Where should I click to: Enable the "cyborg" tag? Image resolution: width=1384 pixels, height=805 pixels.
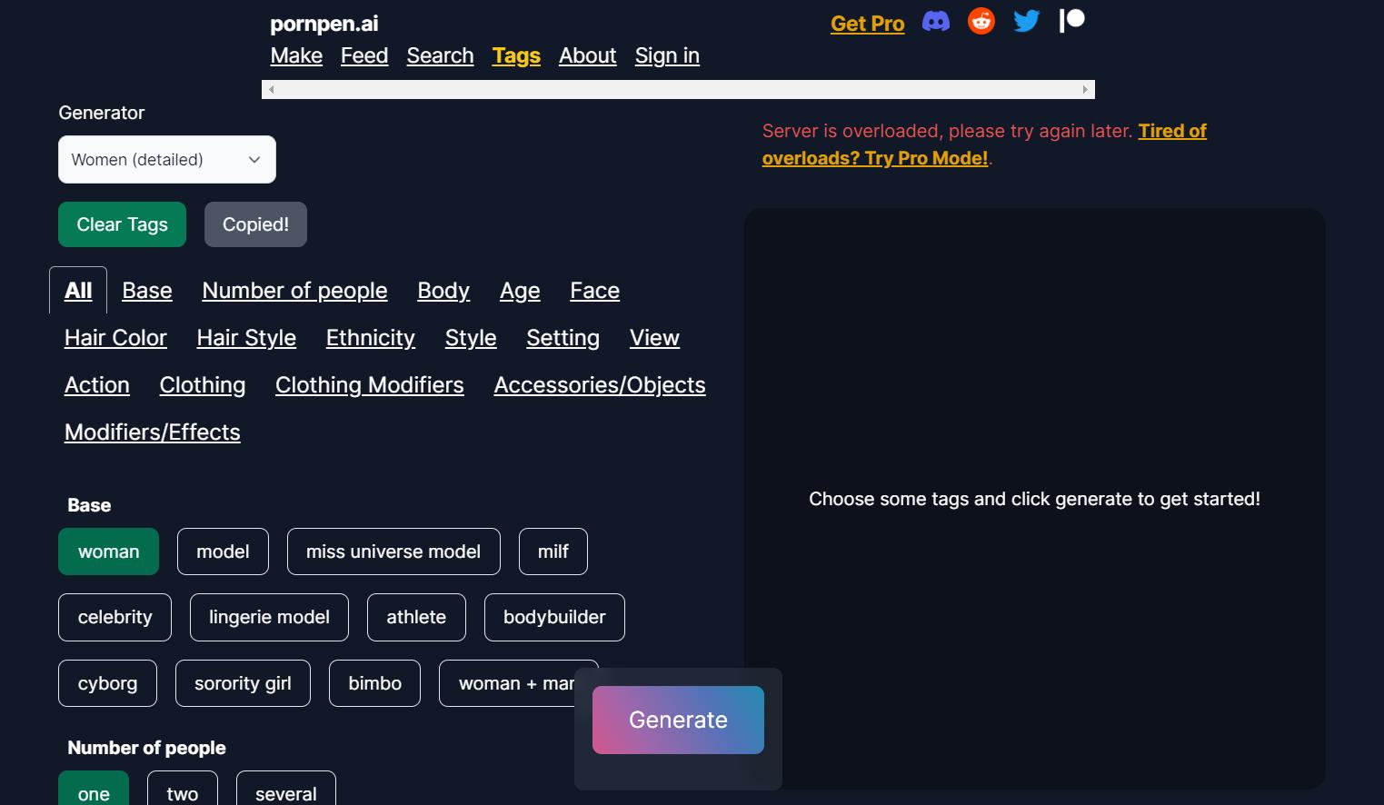point(108,683)
